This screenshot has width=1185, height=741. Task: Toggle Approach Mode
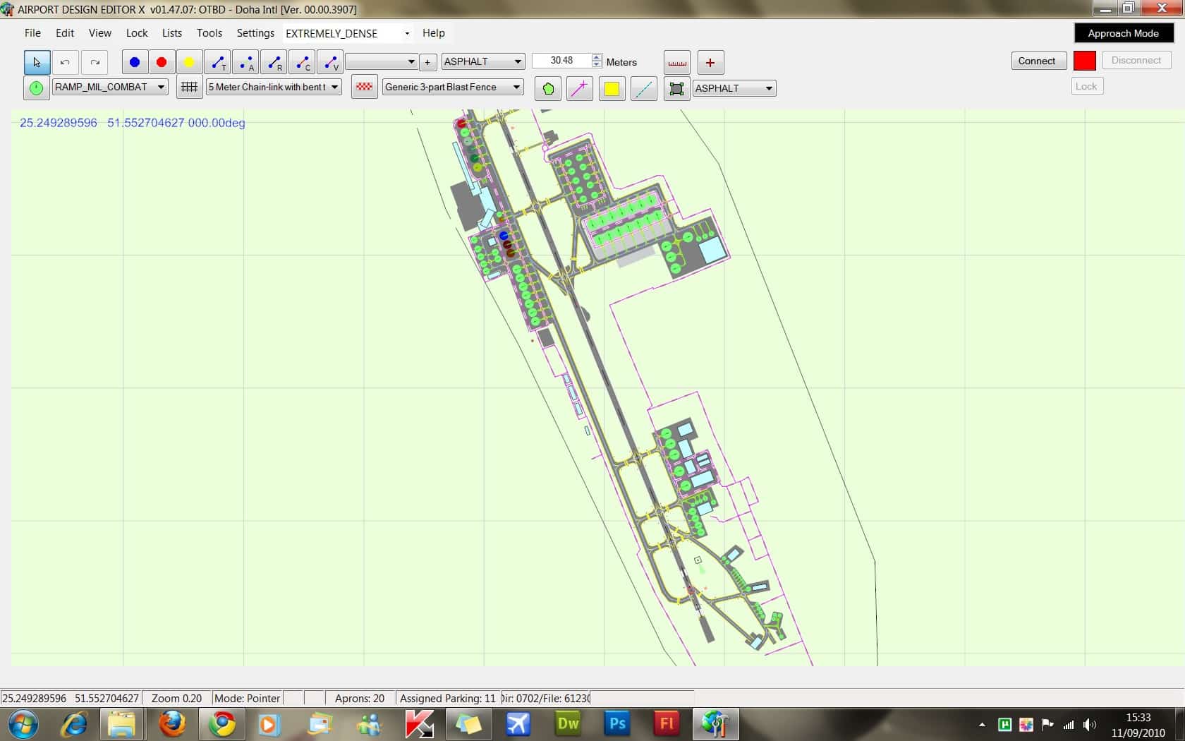click(x=1123, y=33)
